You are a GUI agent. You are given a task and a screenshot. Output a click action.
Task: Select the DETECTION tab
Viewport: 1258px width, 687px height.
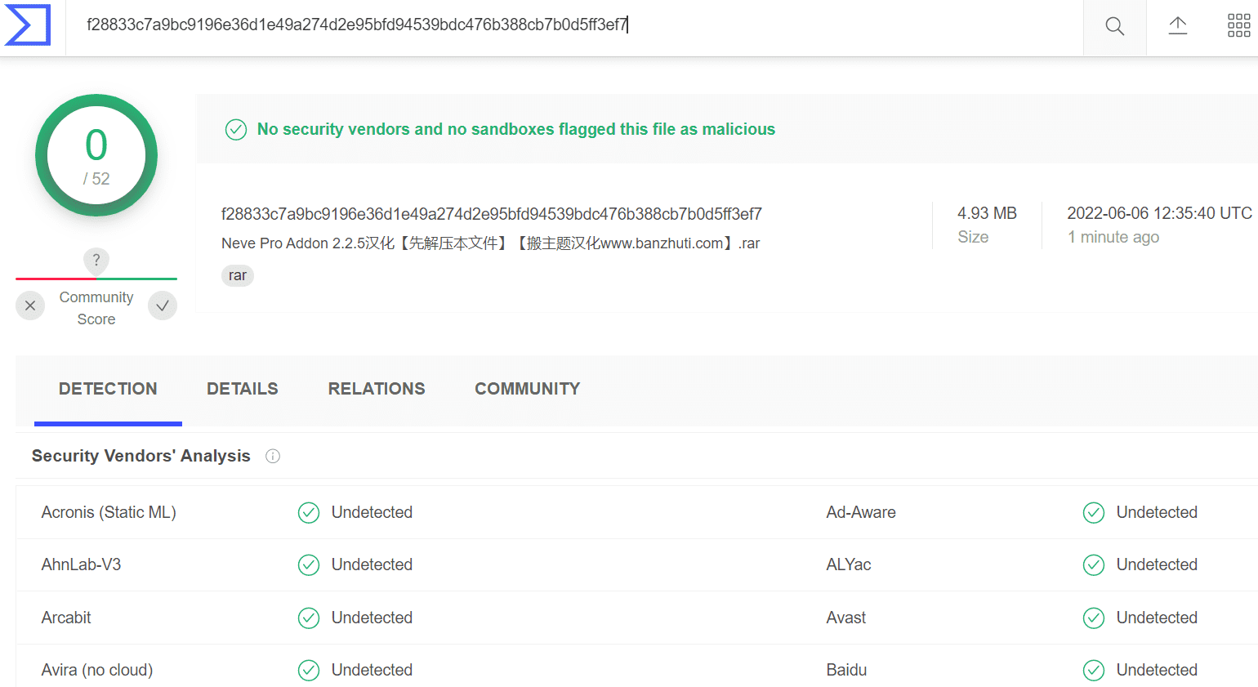108,389
